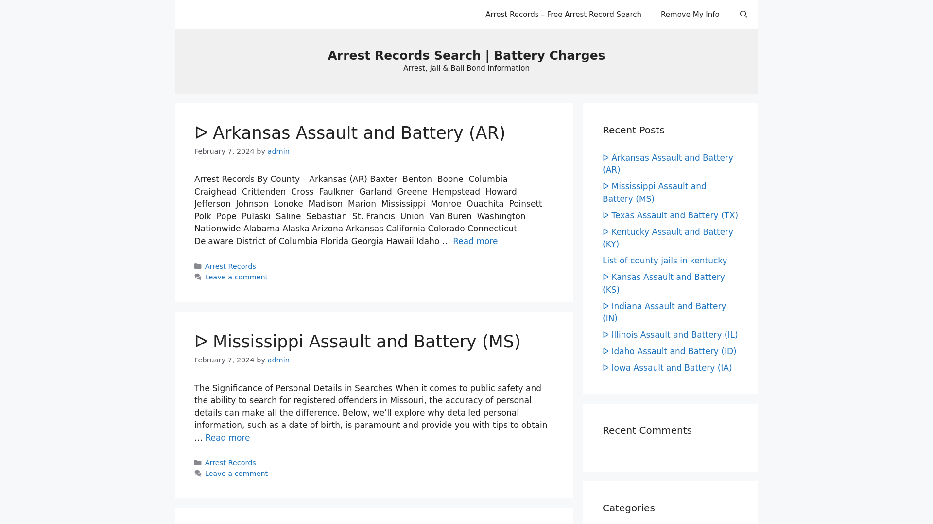Click 'Read more' in the Arkansas post excerpt
933x524 pixels.
coord(475,241)
